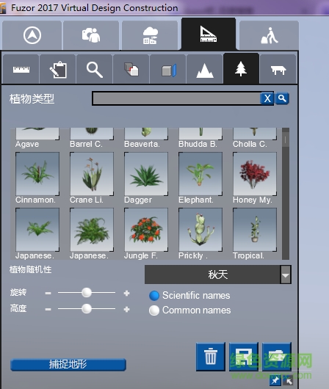The height and width of the screenshot is (389, 329).
Task: Select the Common names radio button
Action: 154,310
